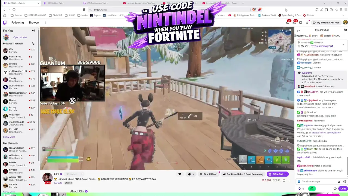Screen dimensions: 348x196
Task: Open the notification bell dropdown
Action: pyautogui.click(x=191, y=174)
